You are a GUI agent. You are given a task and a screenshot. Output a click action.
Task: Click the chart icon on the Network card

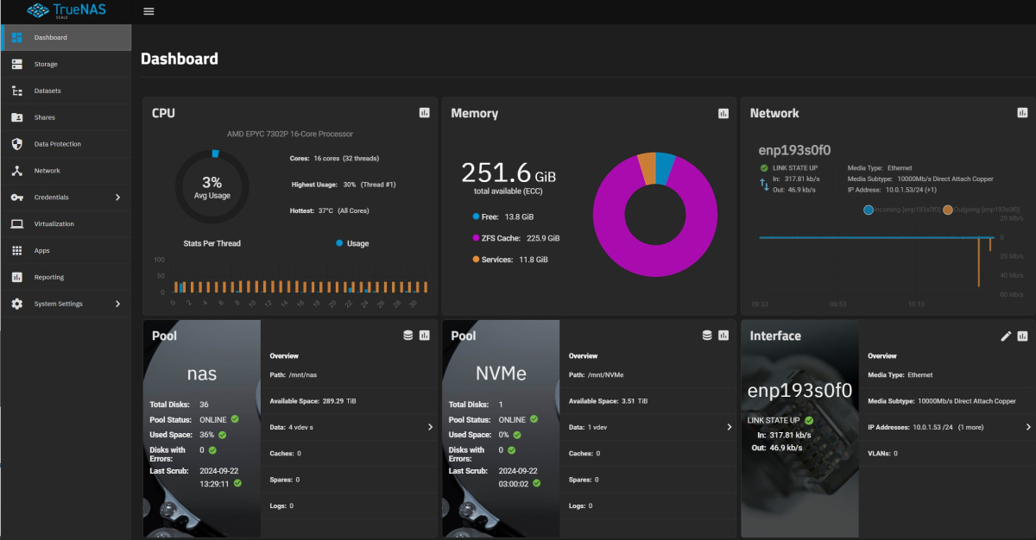[1022, 112]
